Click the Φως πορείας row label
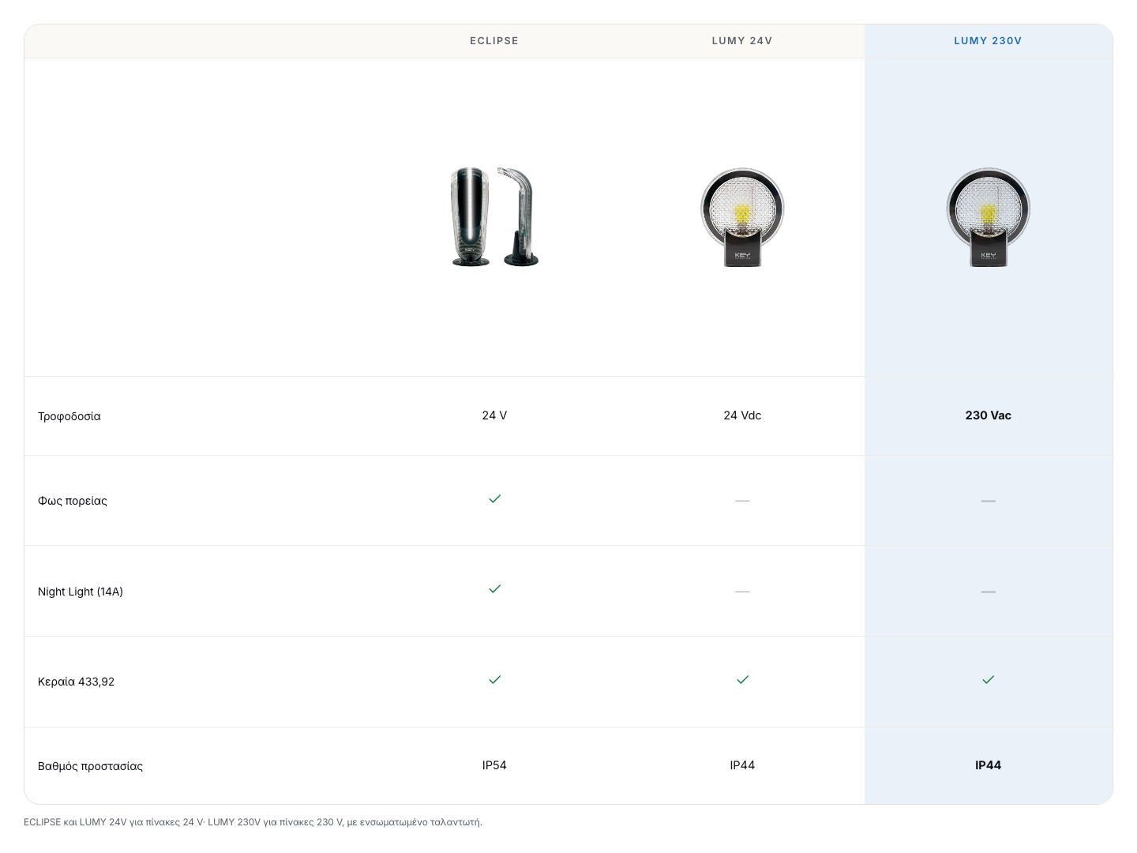Image resolution: width=1137 pixels, height=853 pixels. click(x=73, y=501)
